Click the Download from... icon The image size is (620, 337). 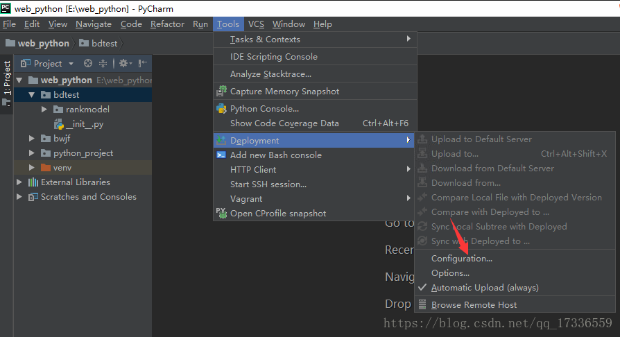[422, 183]
